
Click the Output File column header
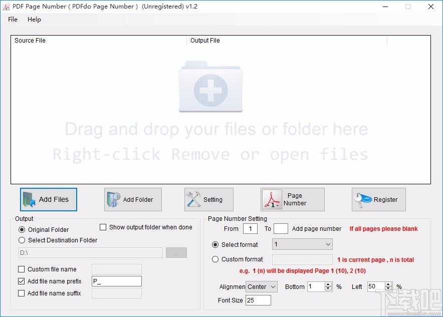287,41
